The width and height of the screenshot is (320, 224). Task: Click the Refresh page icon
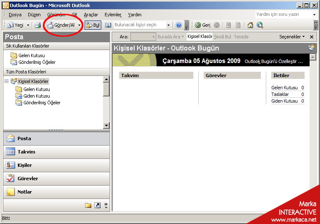[x=238, y=25]
